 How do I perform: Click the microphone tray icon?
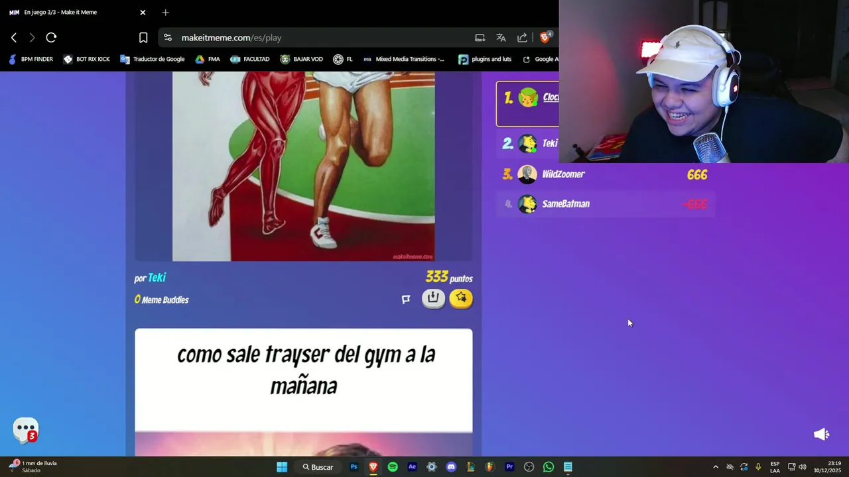point(758,467)
